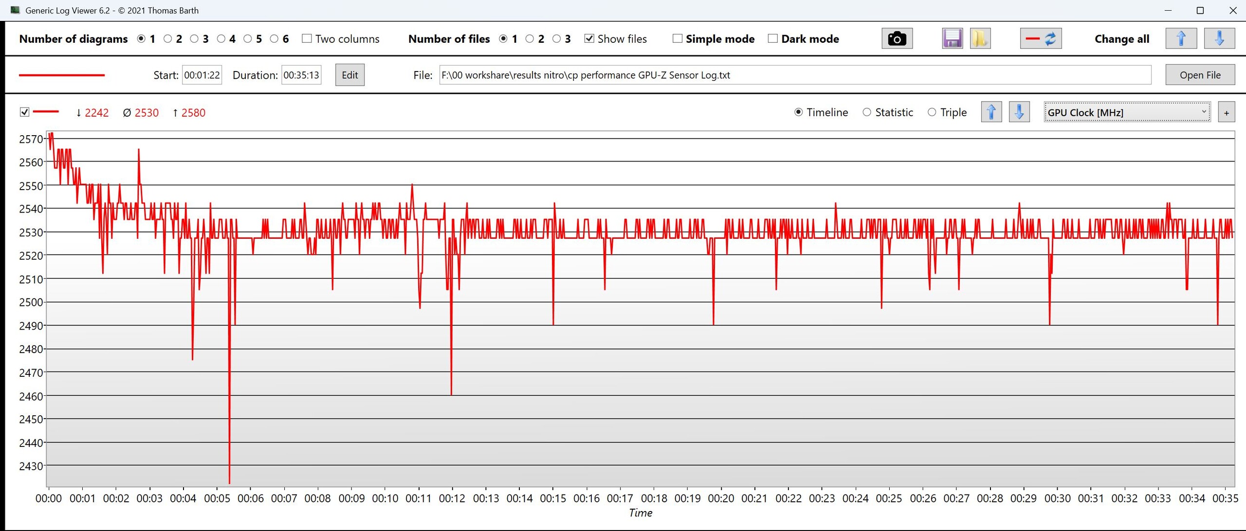Click the camera screenshot icon
The image size is (1246, 531).
tap(897, 38)
